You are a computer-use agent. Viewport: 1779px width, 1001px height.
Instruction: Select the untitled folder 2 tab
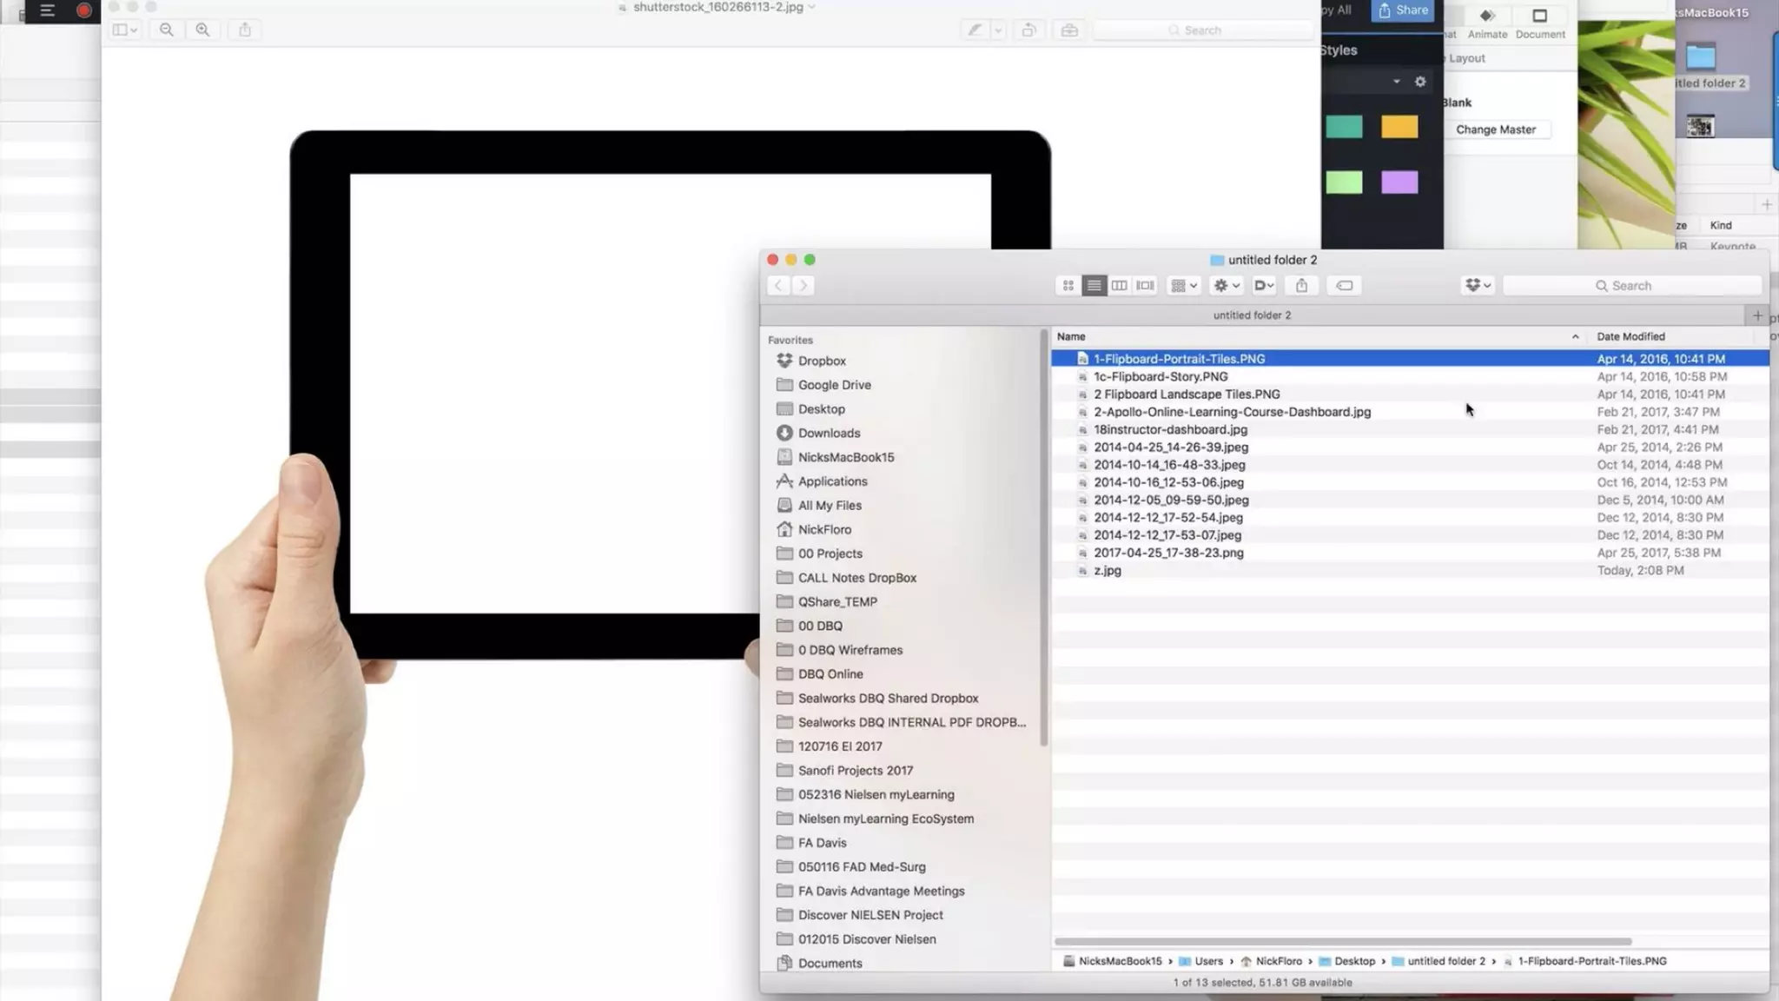tap(1252, 315)
